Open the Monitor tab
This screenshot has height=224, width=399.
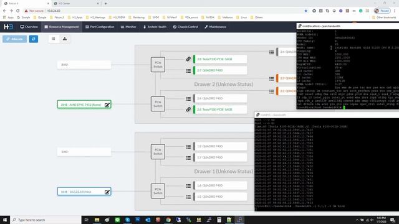[128, 27]
